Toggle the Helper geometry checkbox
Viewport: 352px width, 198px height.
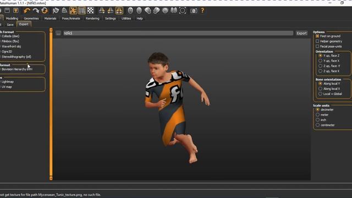pos(317,41)
